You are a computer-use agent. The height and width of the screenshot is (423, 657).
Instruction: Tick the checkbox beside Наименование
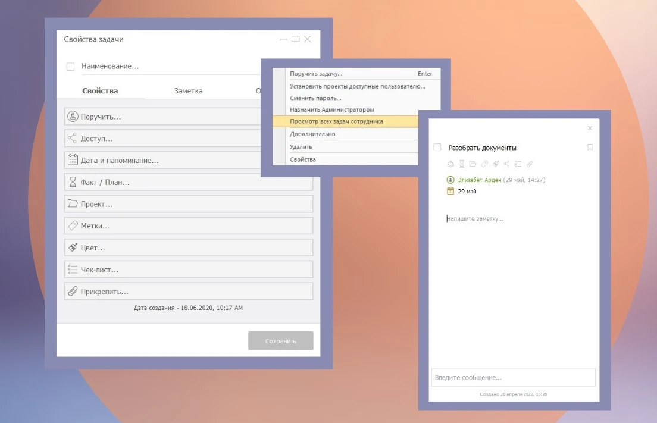70,67
